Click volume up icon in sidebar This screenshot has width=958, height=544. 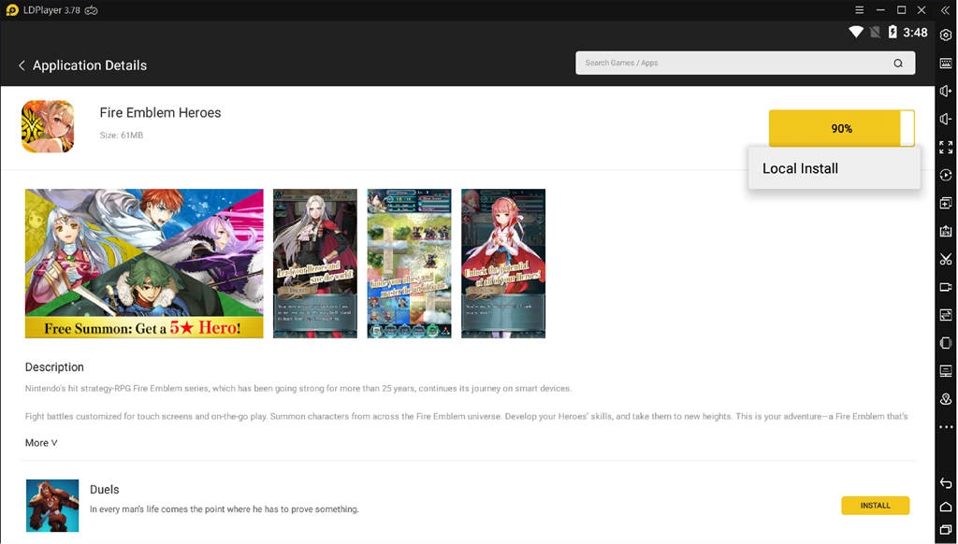pos(946,91)
